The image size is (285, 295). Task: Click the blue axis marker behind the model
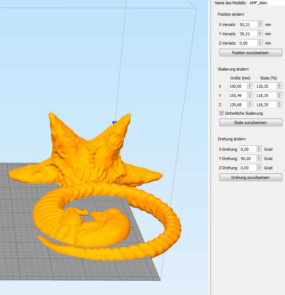click(115, 123)
